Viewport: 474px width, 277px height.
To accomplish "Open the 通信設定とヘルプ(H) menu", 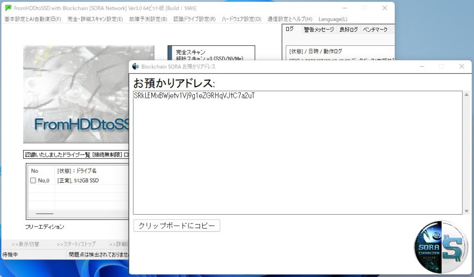I will tap(290, 19).
